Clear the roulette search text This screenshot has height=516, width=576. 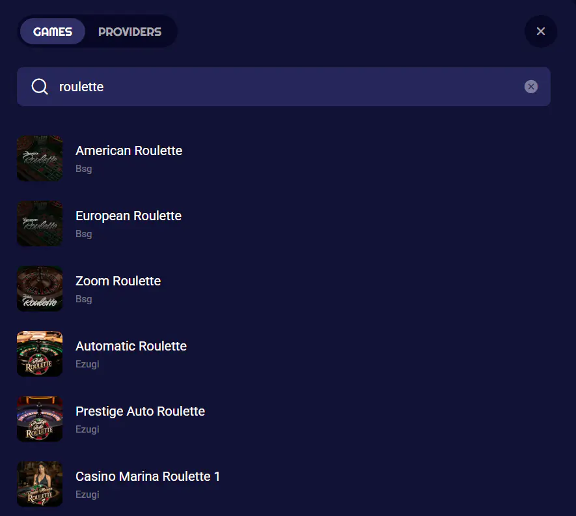[531, 87]
